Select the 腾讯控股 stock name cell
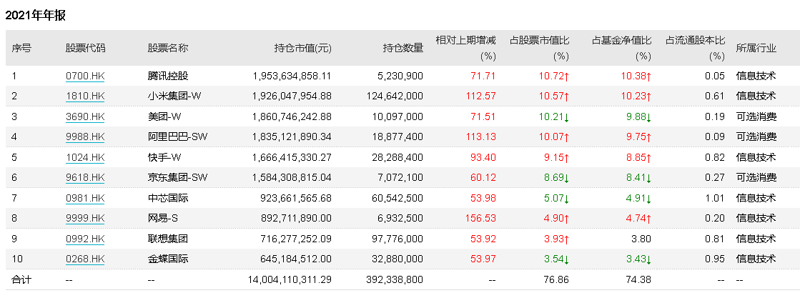Viewport: 800px width, 293px height. click(x=168, y=76)
